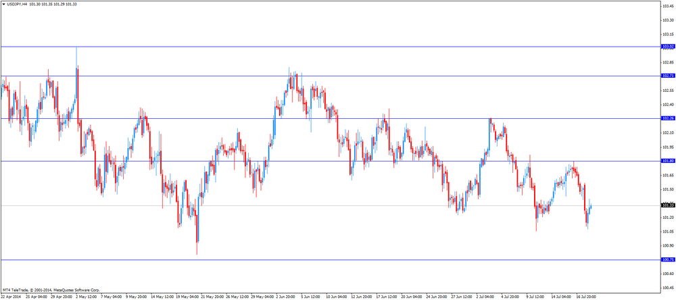Click the 103.45 price scale value
The image size is (676, 300).
(668, 6)
